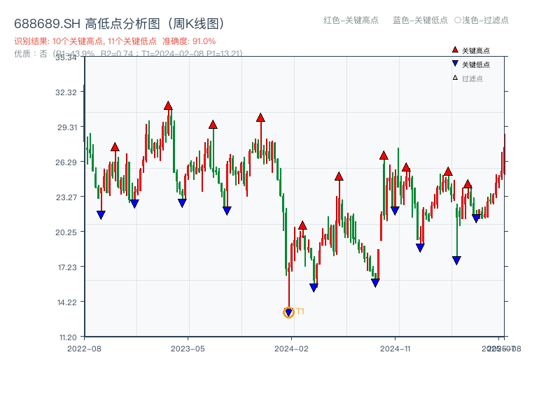Image resolution: width=560 pixels, height=420 pixels.
Task: Click the 优质：否 status line
Action: [128, 54]
